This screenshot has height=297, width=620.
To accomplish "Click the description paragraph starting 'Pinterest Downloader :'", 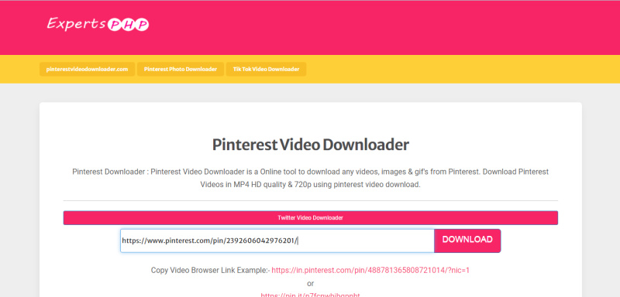I will click(x=311, y=179).
